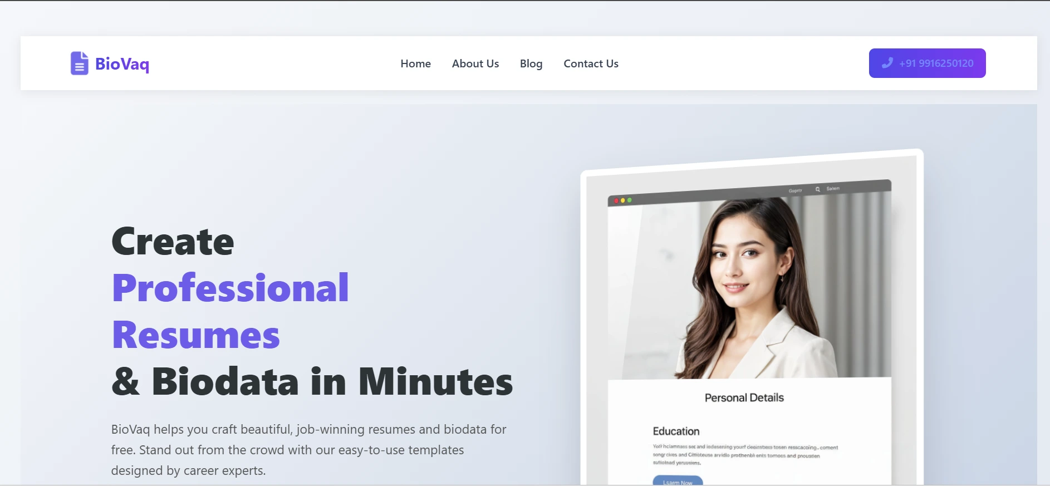Open the Blog menu item
This screenshot has height=486, width=1050.
pyautogui.click(x=531, y=64)
